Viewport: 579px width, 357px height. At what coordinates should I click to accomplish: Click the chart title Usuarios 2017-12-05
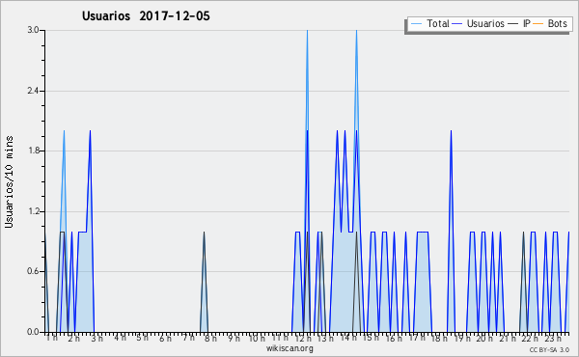click(146, 16)
